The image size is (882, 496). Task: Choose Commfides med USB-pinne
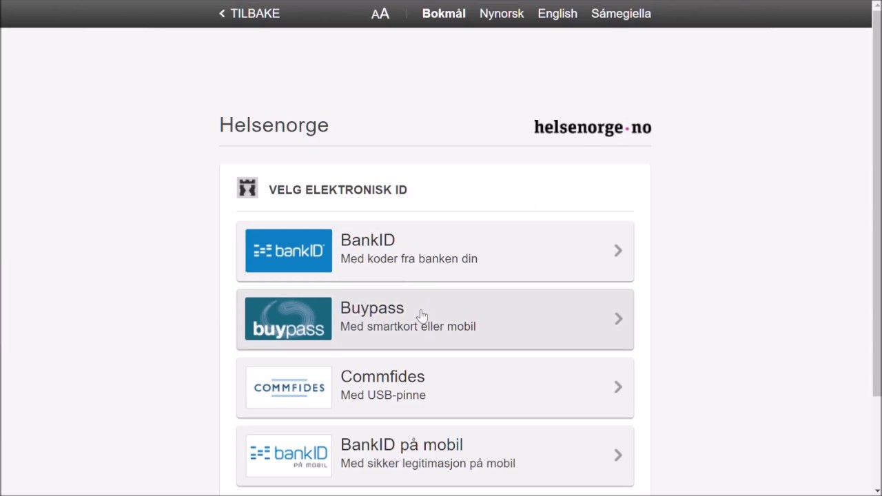click(383, 386)
